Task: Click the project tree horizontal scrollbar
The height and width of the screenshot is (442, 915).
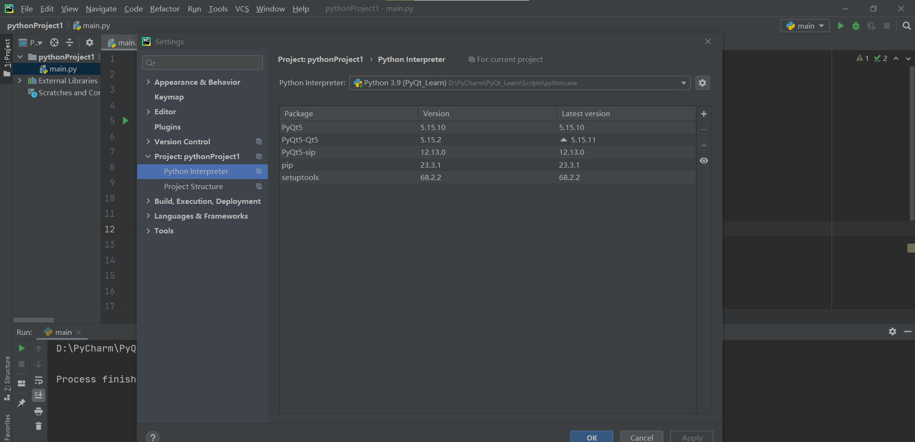Action: (x=33, y=320)
